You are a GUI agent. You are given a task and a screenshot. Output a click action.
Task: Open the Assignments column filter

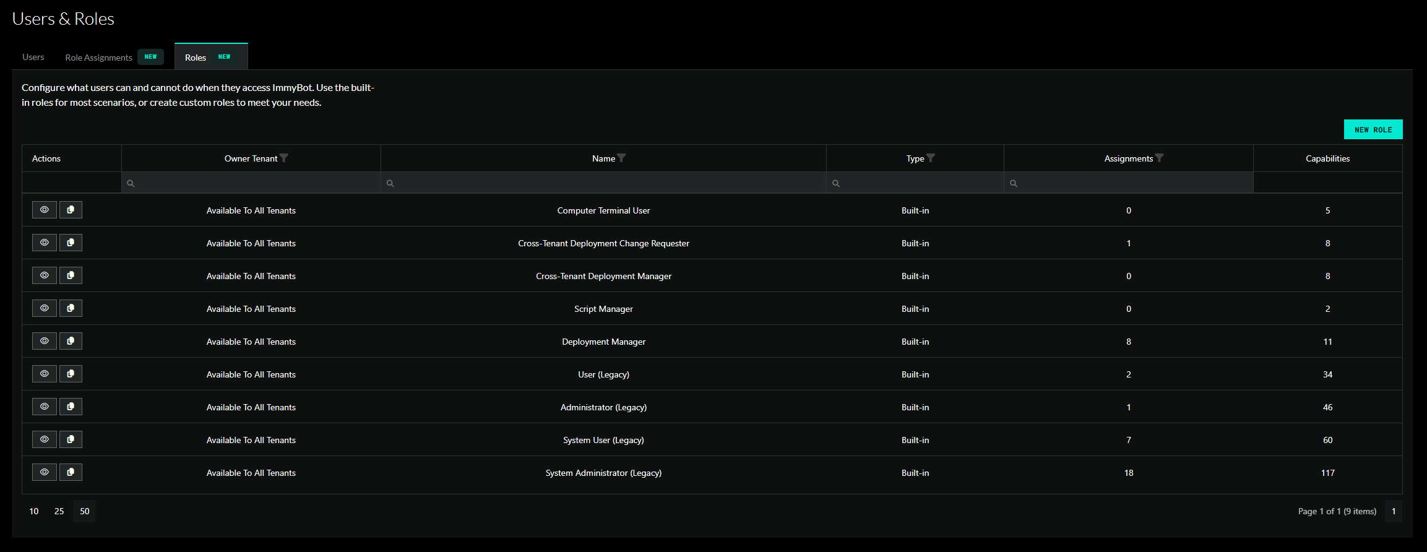coord(1159,158)
